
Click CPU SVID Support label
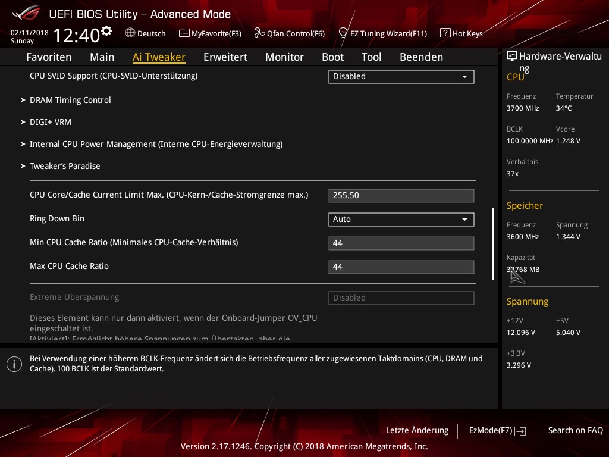click(x=114, y=76)
